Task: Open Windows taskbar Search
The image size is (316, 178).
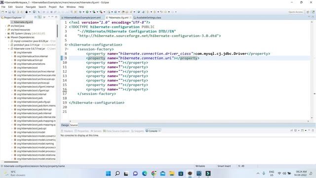Action: pos(118,174)
